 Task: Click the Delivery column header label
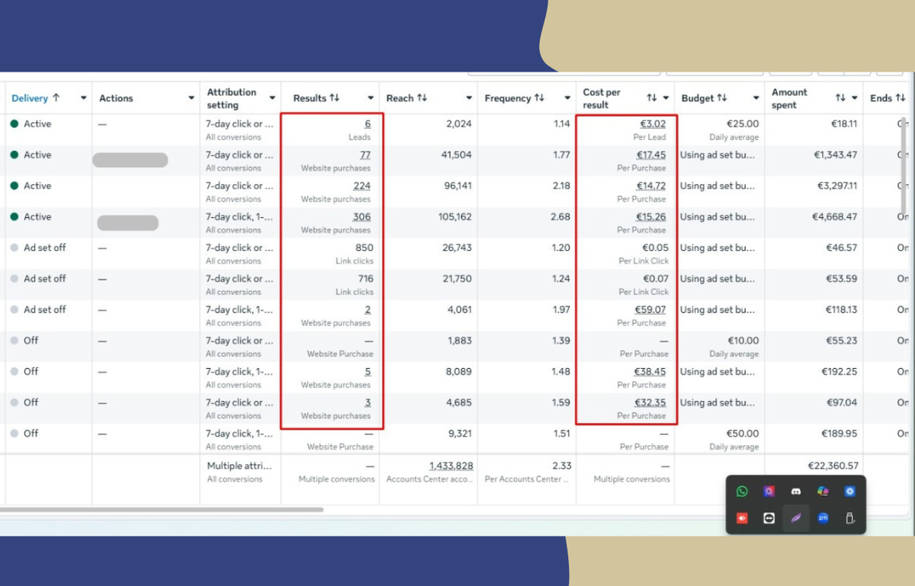click(30, 98)
